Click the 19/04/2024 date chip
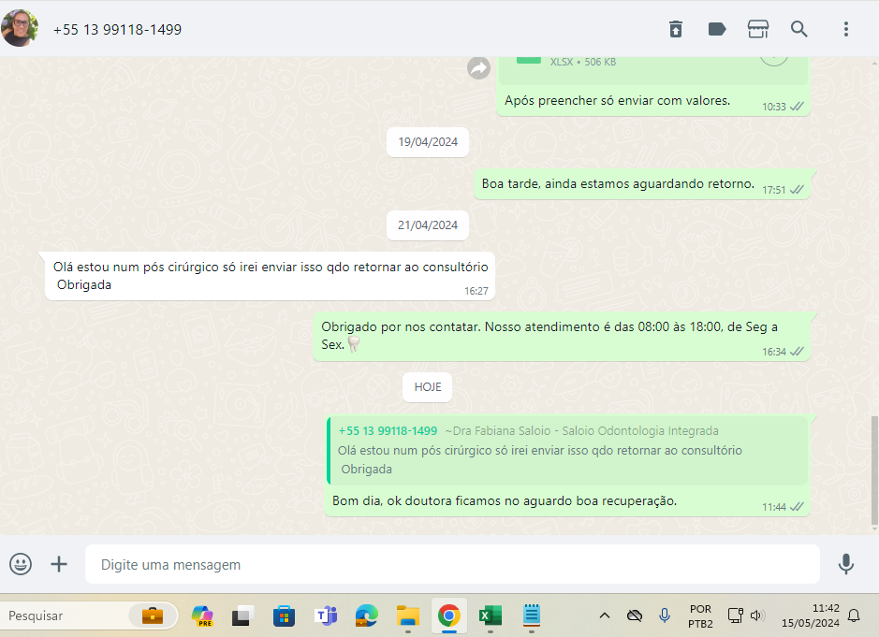The image size is (879, 637). pyautogui.click(x=428, y=142)
